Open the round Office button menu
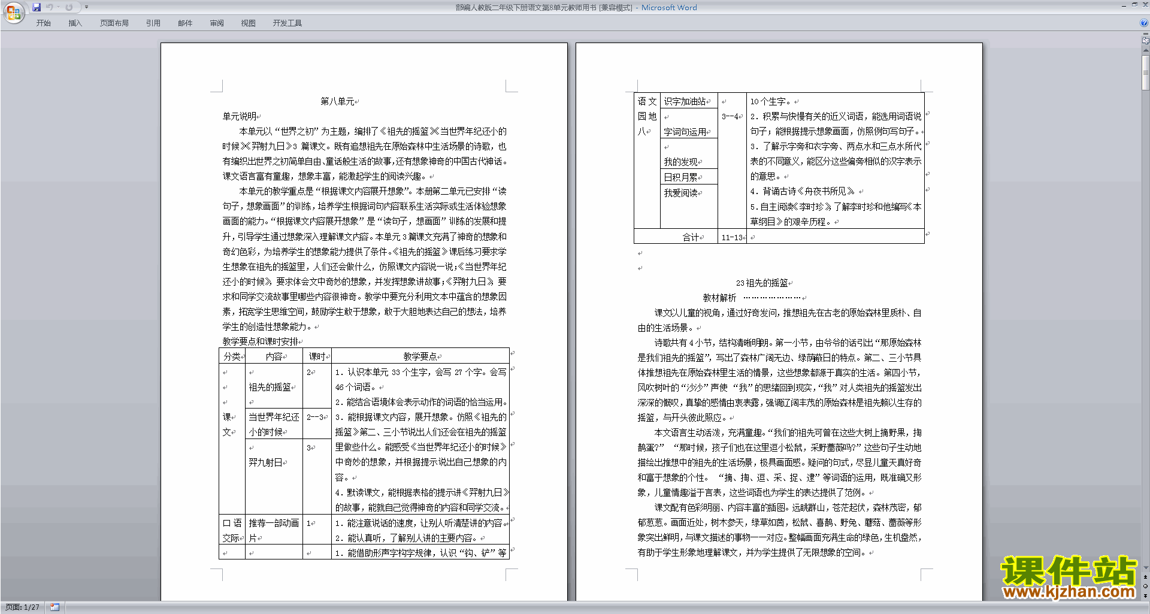Screen dimensions: 1150x614 13,12
